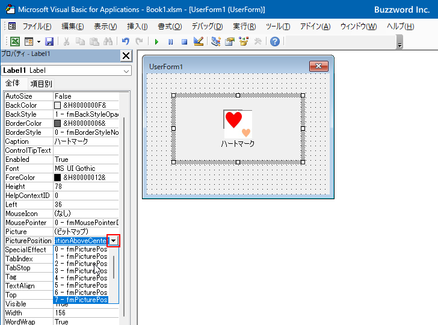Open the Insert UserForm dropdown arrow
438x325 pixels.
(39, 42)
